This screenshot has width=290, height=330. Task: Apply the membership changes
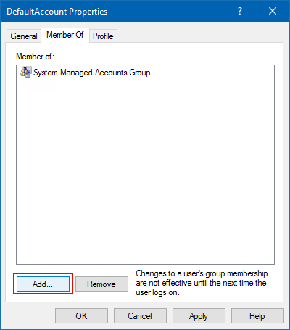click(x=199, y=316)
